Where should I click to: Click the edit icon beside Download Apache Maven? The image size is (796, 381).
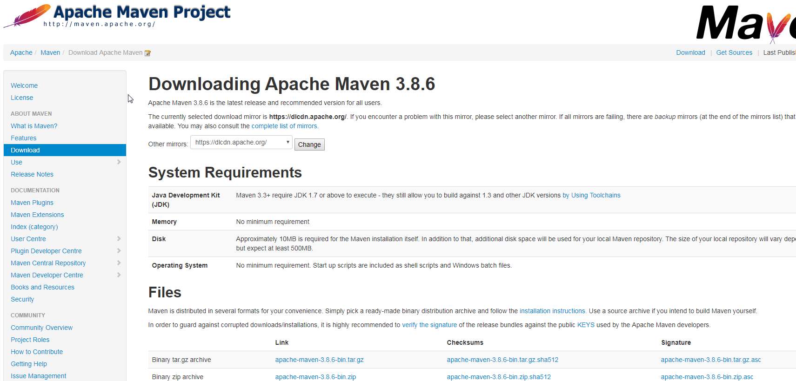pyautogui.click(x=147, y=53)
